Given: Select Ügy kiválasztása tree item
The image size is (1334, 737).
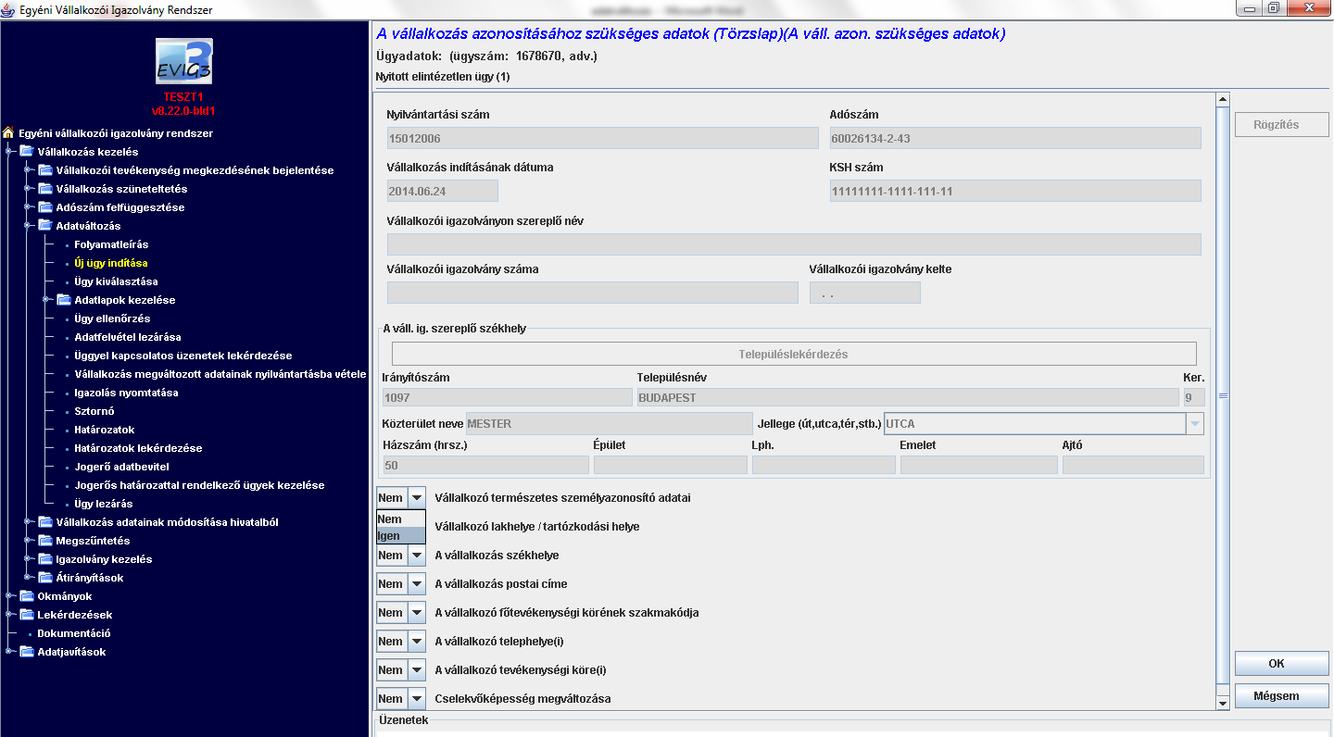Looking at the screenshot, I should (116, 281).
